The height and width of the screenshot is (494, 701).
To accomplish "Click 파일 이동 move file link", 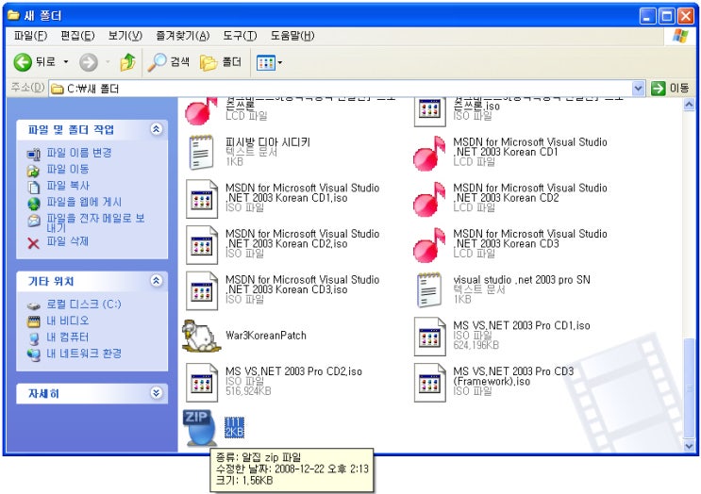I will (x=68, y=169).
